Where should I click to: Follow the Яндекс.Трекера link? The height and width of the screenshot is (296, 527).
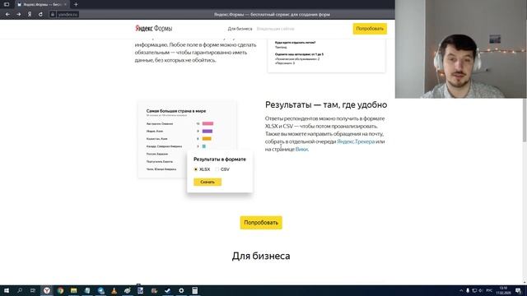point(356,141)
